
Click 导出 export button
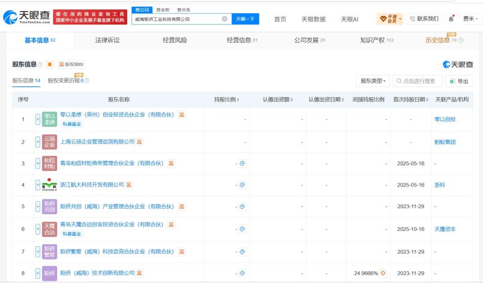point(459,81)
